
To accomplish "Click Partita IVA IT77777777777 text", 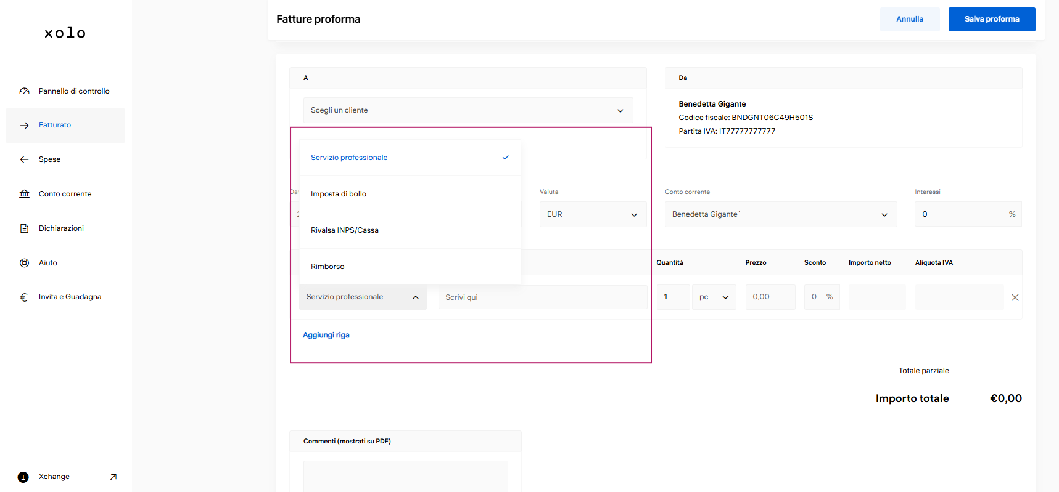I will (x=727, y=131).
